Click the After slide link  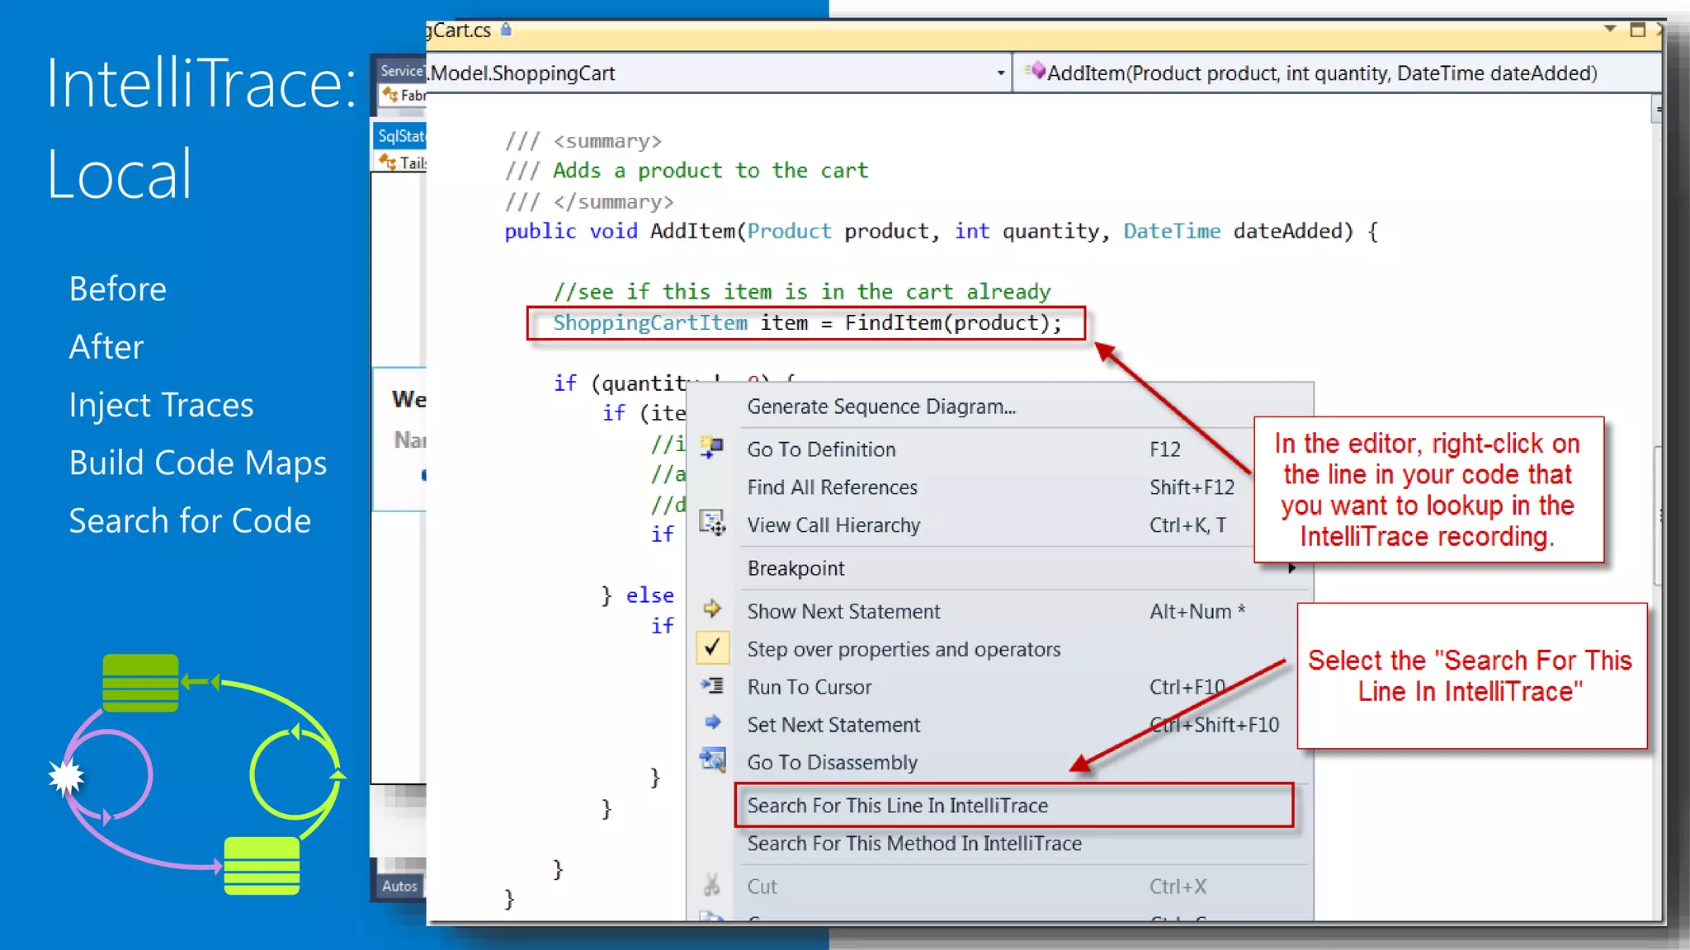click(x=106, y=347)
